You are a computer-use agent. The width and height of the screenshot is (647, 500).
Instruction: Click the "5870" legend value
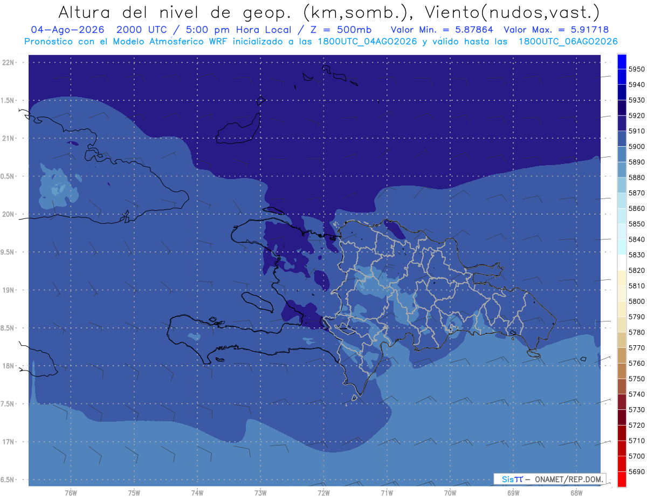637,193
